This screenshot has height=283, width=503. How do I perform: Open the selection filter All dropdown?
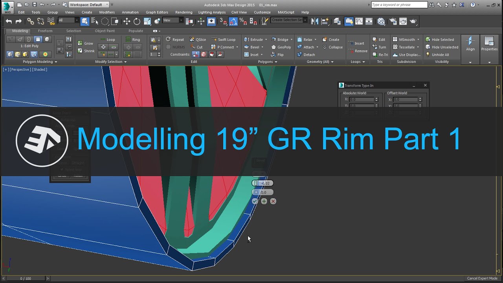pyautogui.click(x=68, y=20)
